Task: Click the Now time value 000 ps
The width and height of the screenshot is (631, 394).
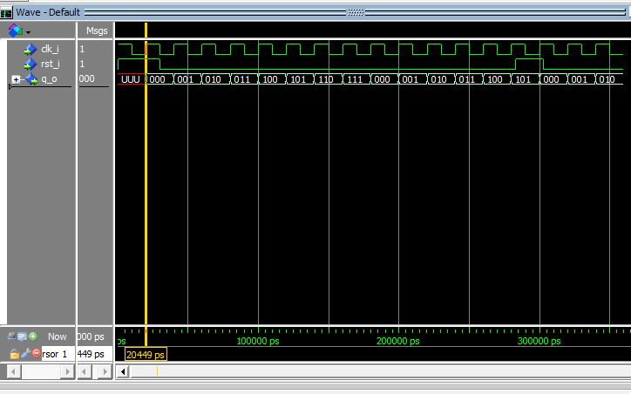Action: (91, 336)
